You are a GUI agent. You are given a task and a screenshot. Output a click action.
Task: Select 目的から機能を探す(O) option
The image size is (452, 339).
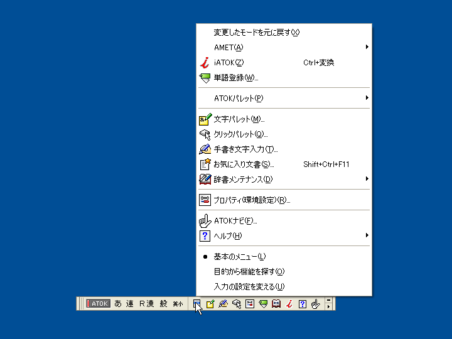pyautogui.click(x=284, y=272)
